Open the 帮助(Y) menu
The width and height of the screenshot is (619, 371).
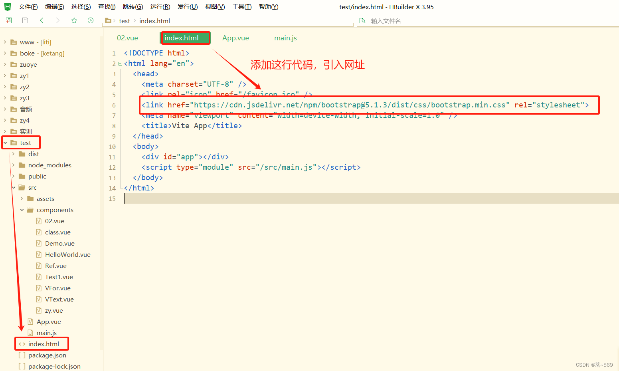[269, 7]
